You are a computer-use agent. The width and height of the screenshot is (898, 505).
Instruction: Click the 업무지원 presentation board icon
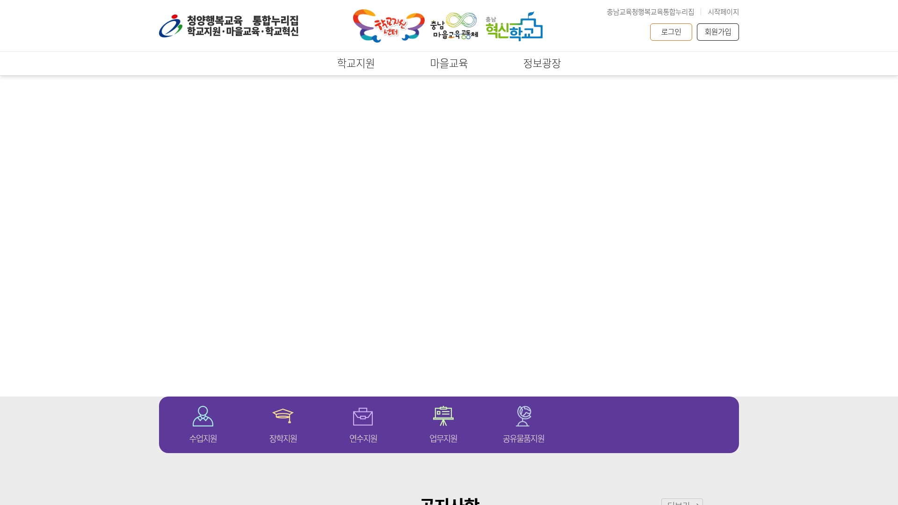443,416
